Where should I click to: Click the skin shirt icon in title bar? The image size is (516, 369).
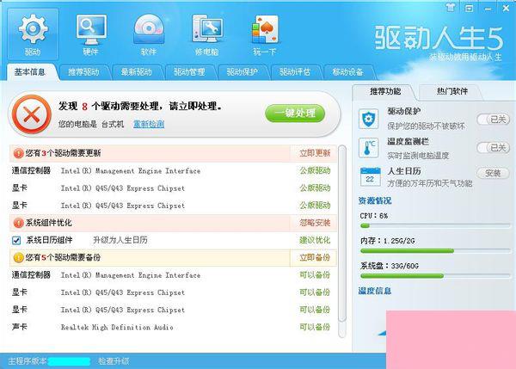click(x=451, y=7)
